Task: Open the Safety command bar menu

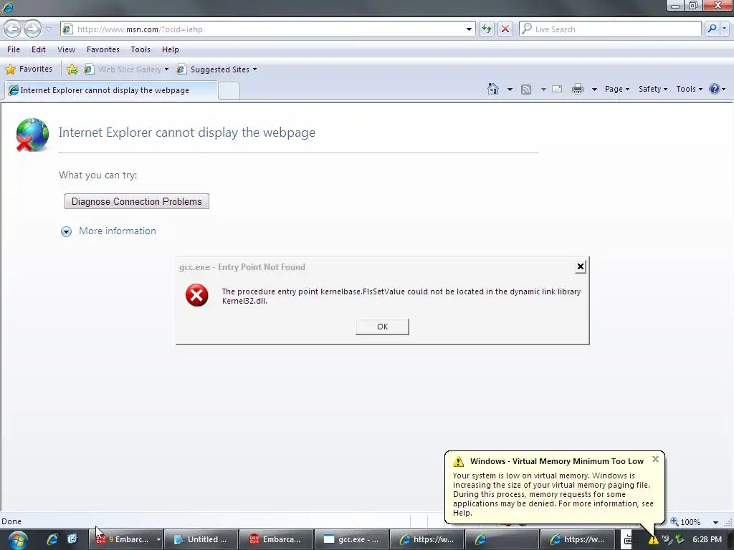Action: [652, 89]
